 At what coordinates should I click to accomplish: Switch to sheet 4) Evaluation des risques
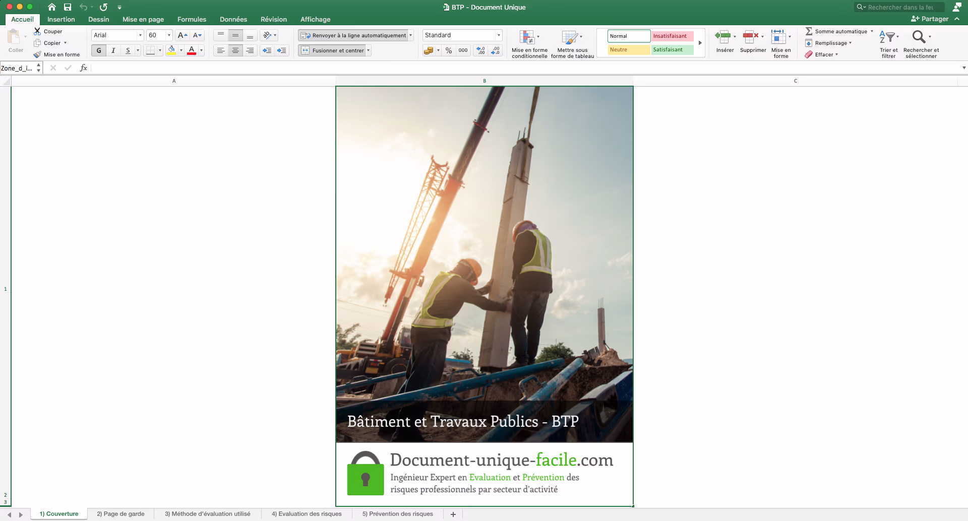tap(307, 514)
